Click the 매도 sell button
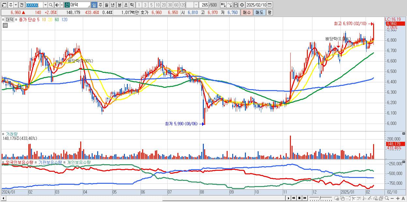The height and width of the screenshot is (202, 407). pos(259,12)
